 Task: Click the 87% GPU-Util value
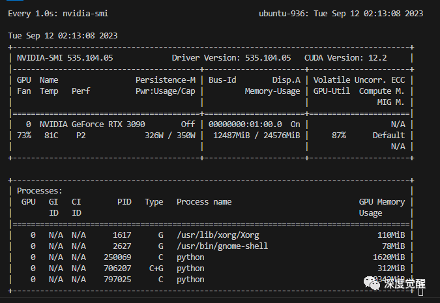338,136
